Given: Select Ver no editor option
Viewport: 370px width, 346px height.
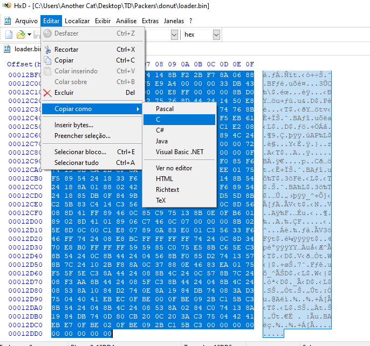Looking at the screenshot, I should (x=179, y=168).
